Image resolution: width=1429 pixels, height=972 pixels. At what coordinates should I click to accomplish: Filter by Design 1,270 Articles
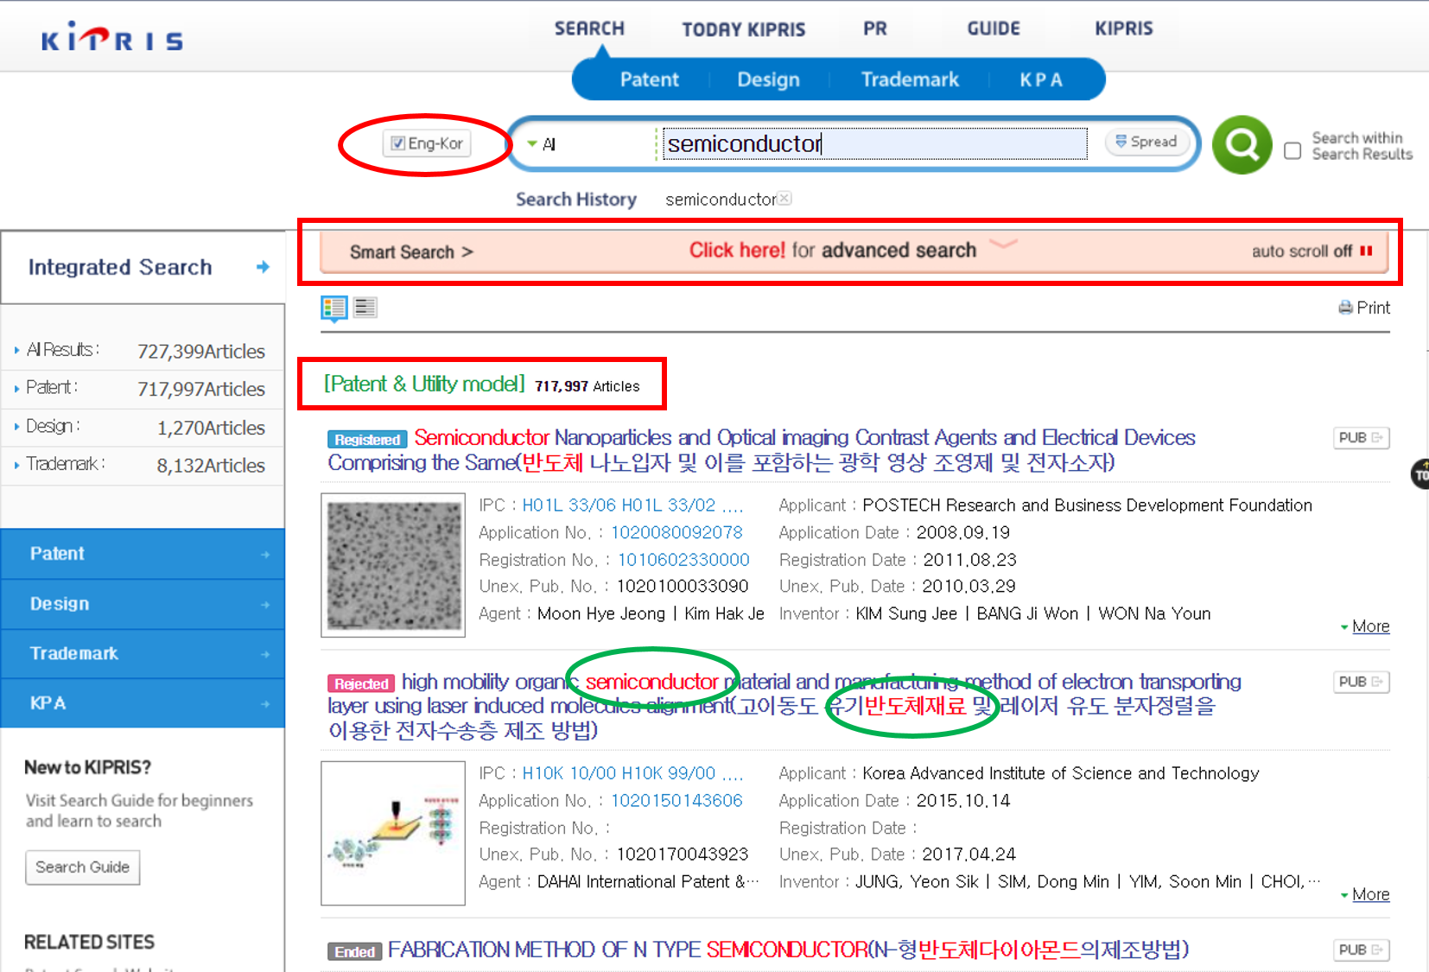click(x=143, y=428)
